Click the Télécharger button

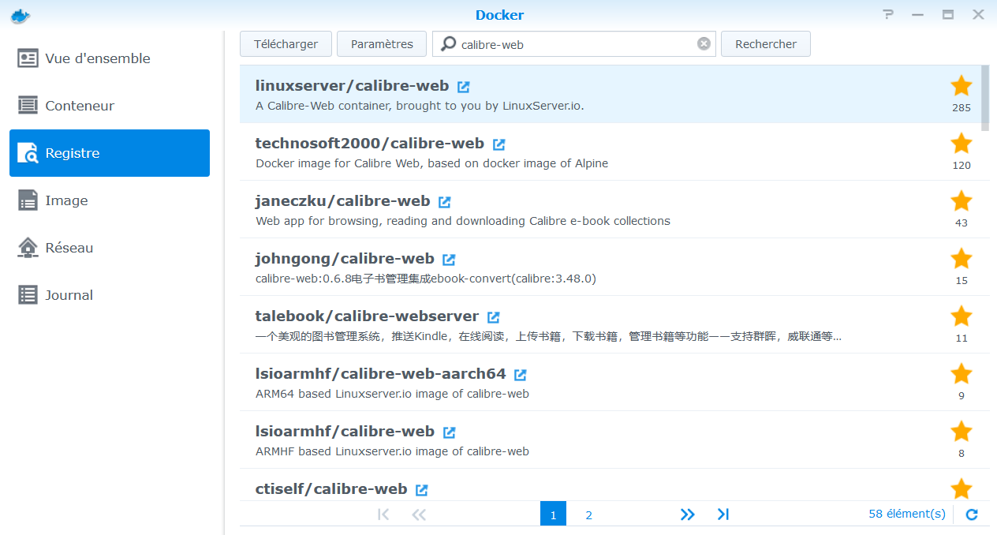pos(286,44)
